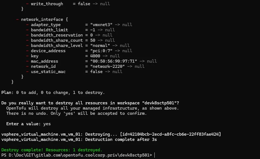Click the "Plan: 0 to add" summary line
Image resolution: width=260 pixels, height=159 pixels.
[53, 93]
